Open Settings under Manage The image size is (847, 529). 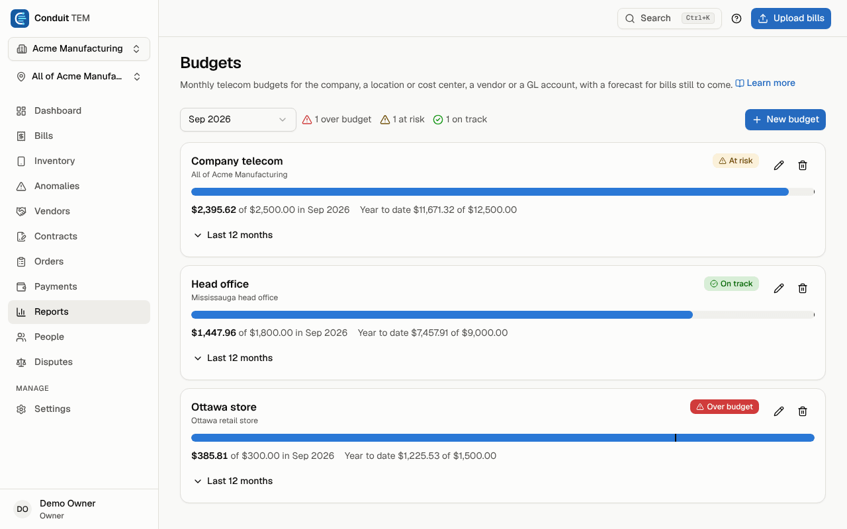pyautogui.click(x=79, y=409)
